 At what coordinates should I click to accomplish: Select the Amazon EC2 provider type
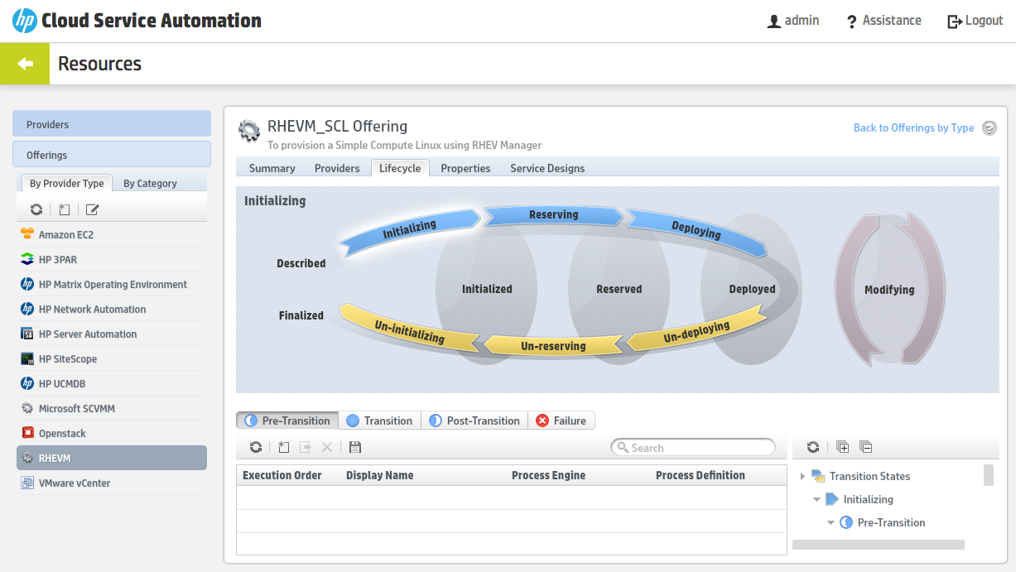click(111, 234)
